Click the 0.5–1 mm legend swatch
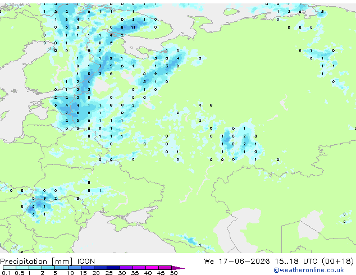The height and width of the screenshot is (275, 356). [22, 268]
